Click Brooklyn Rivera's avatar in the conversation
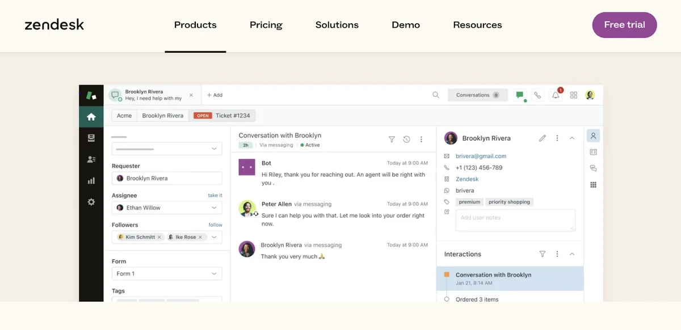The height and width of the screenshot is (330, 681). 247,249
